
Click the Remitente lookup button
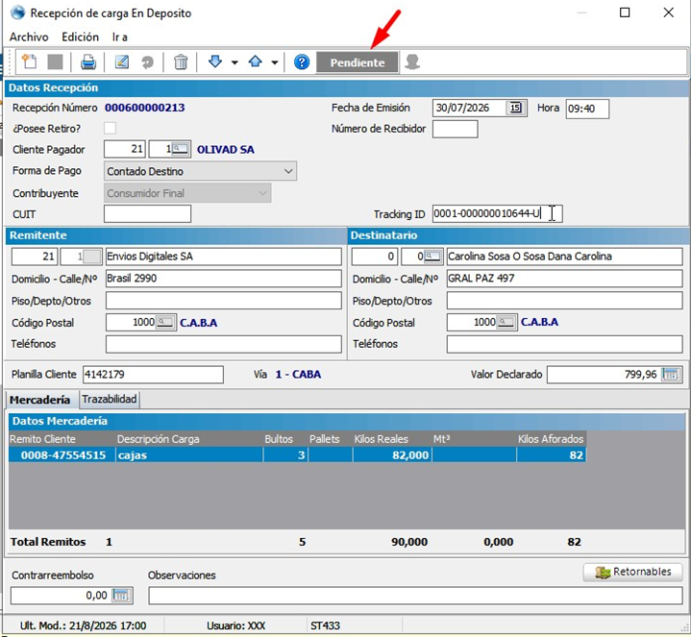coord(91,257)
